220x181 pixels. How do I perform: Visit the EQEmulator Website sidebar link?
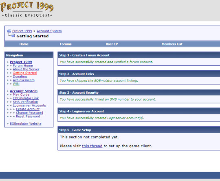26,124
